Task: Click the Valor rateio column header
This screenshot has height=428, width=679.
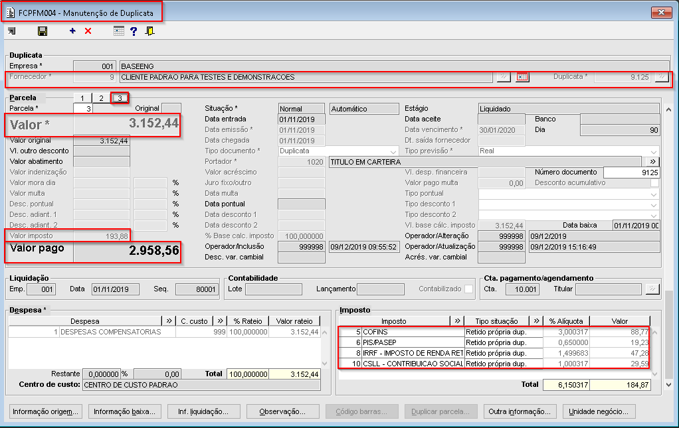Action: coord(294,321)
